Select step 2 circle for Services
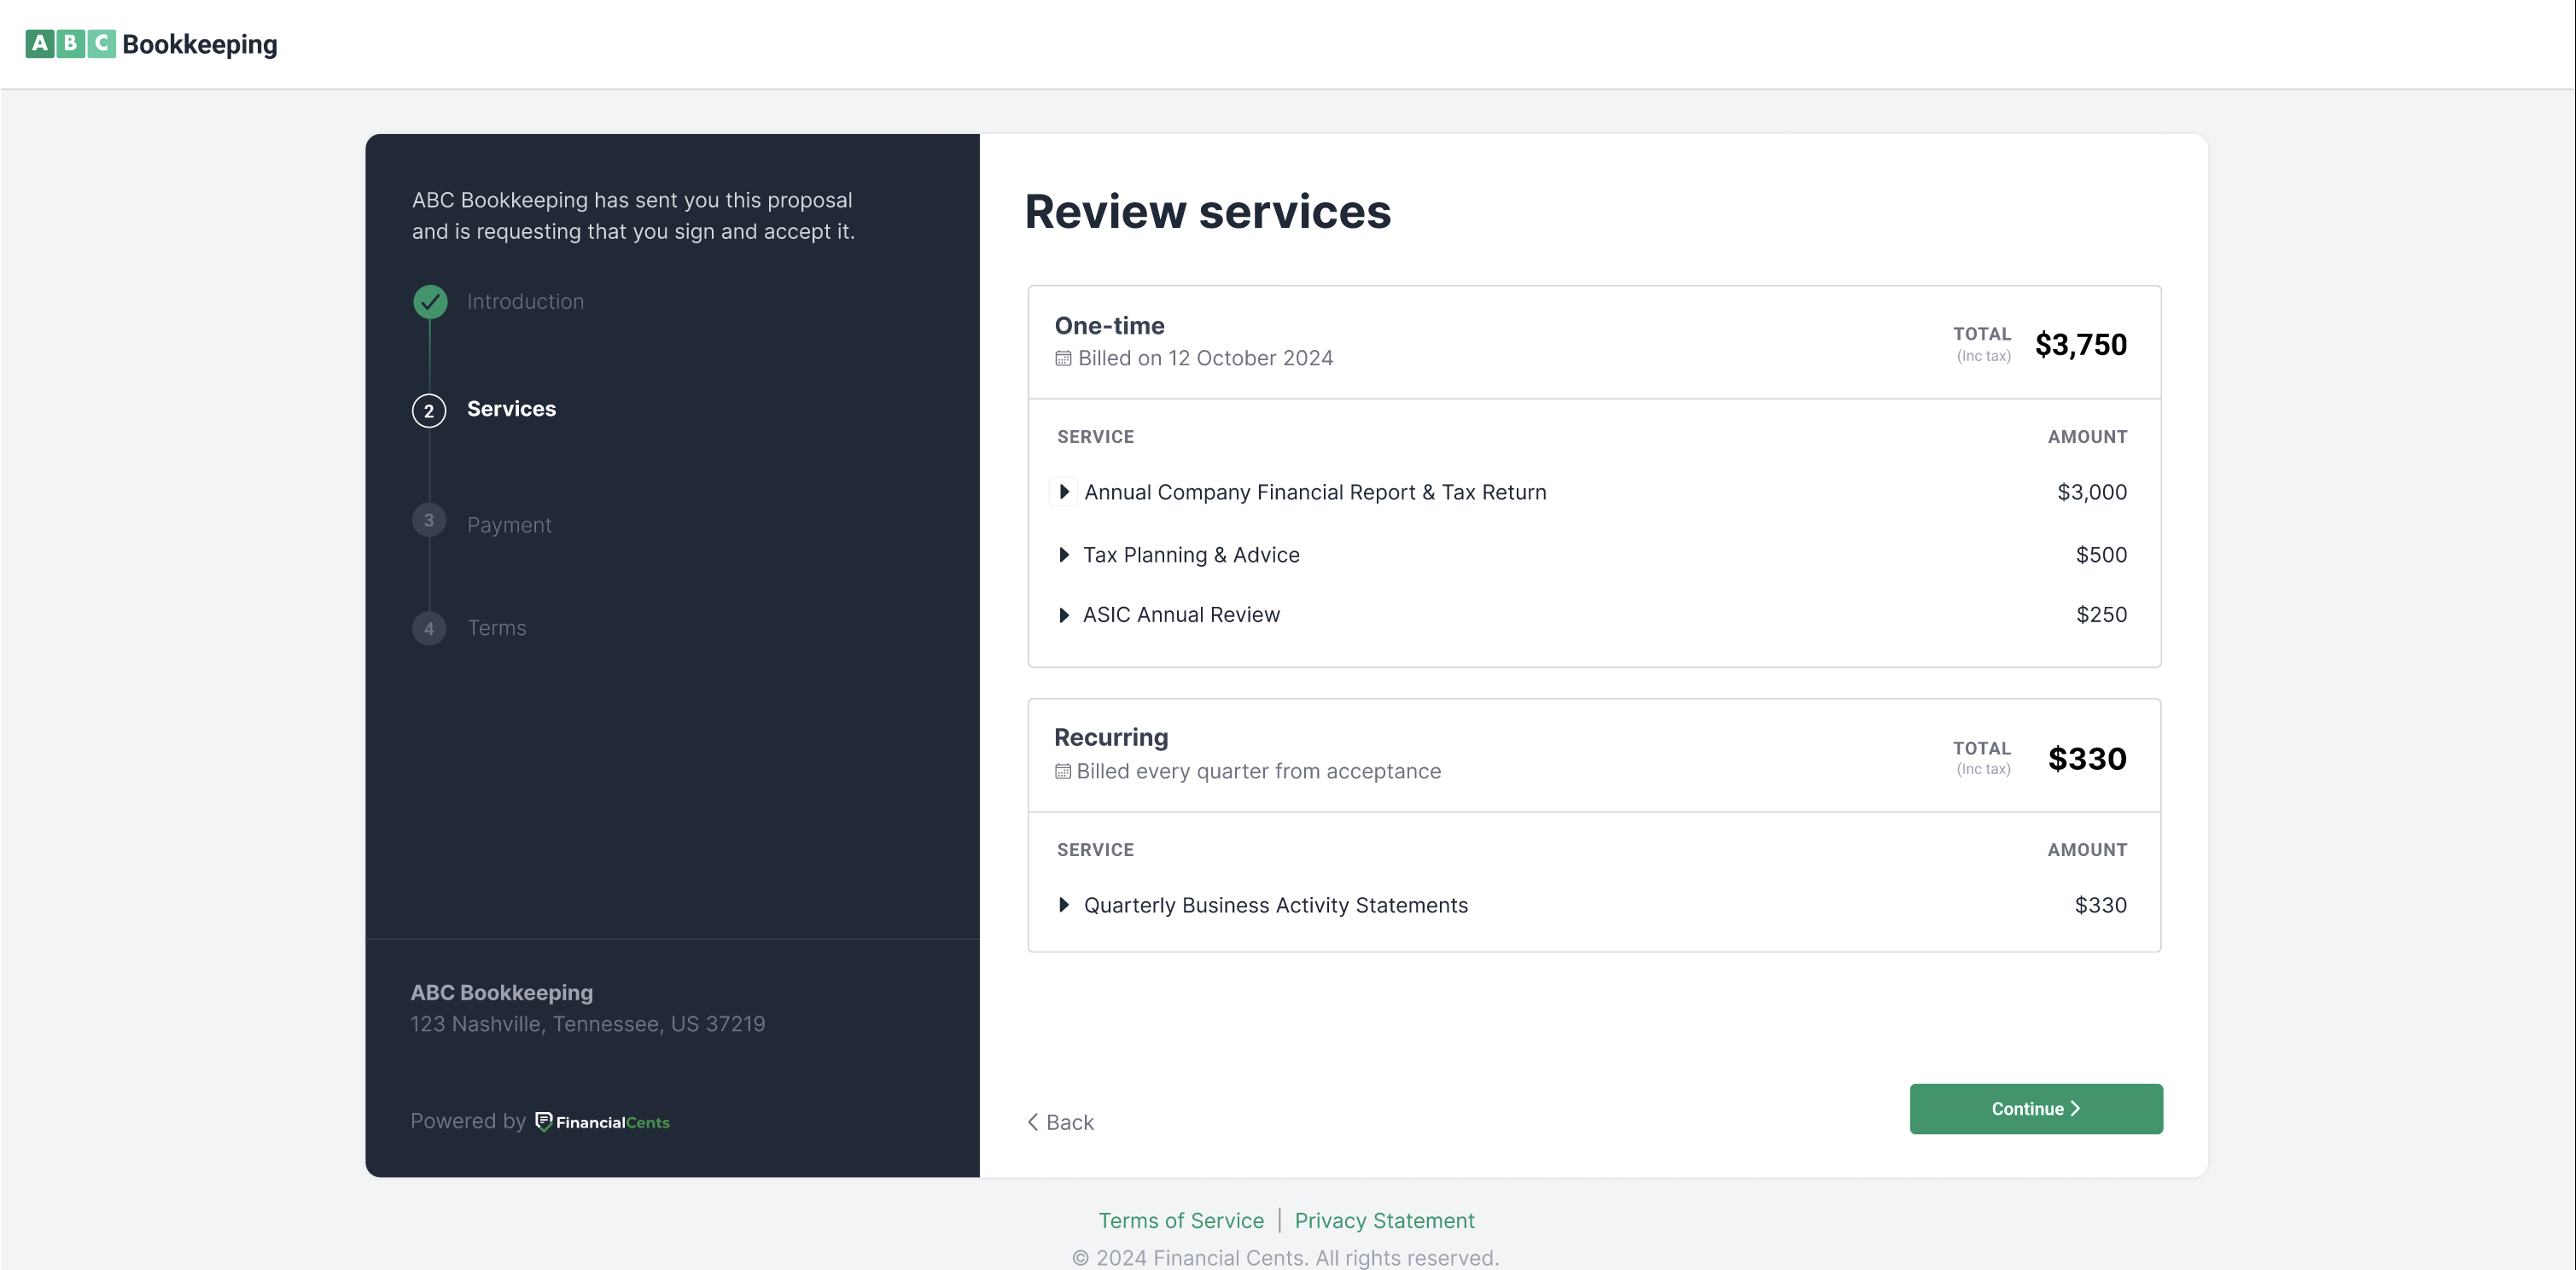Viewport: 2576px width, 1270px height. tap(429, 410)
